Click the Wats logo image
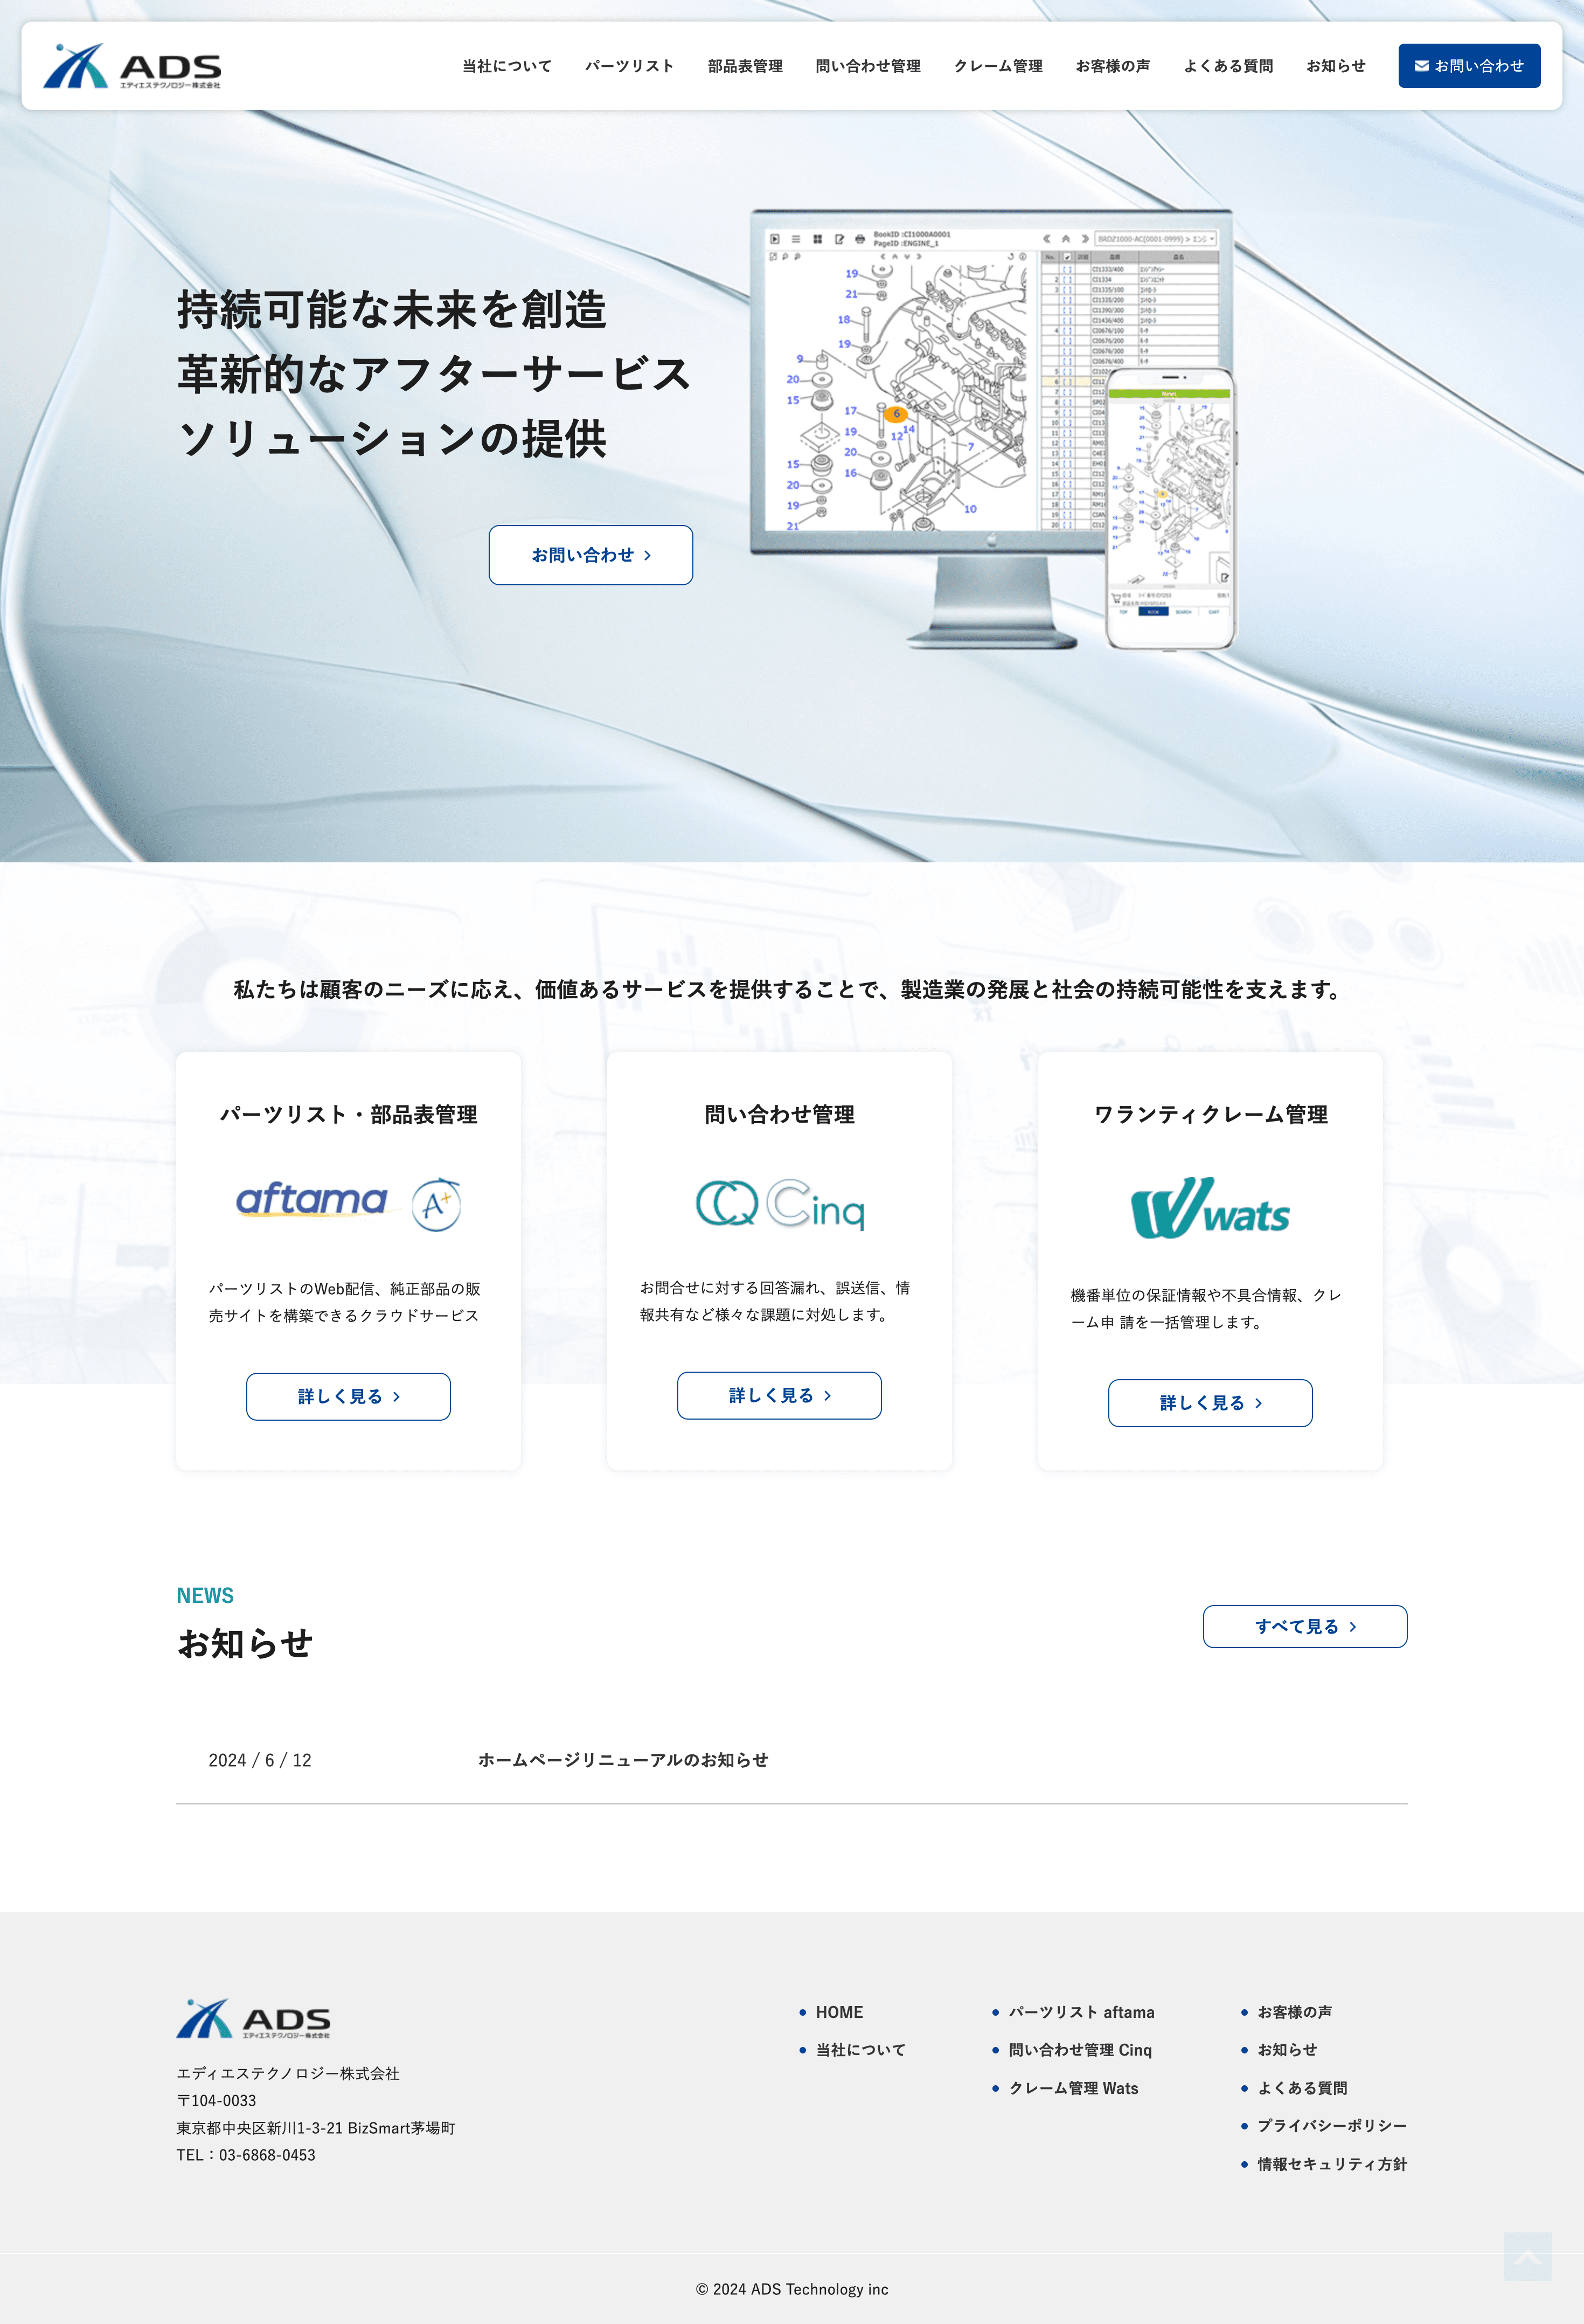The width and height of the screenshot is (1584, 2324). [x=1210, y=1208]
